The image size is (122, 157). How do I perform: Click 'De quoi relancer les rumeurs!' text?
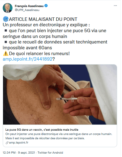tap(39, 54)
